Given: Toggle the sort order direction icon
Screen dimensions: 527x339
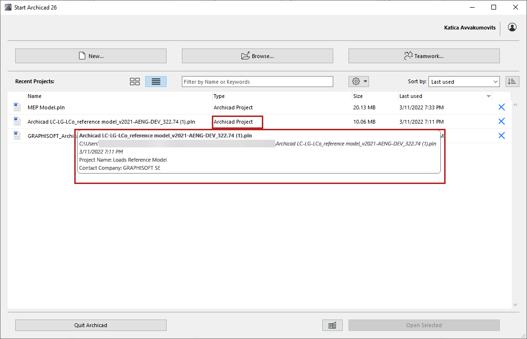Looking at the screenshot, I should point(512,81).
